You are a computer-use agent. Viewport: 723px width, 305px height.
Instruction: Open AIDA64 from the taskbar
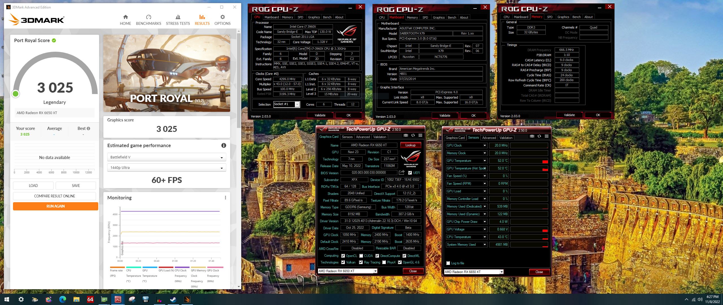(x=90, y=299)
